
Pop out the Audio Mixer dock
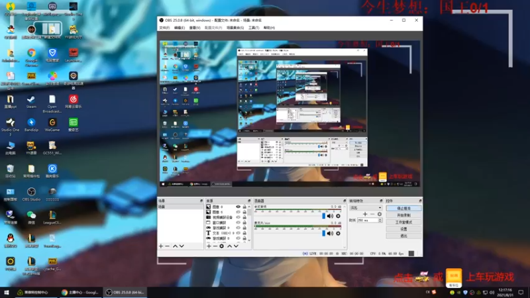[x=344, y=201]
